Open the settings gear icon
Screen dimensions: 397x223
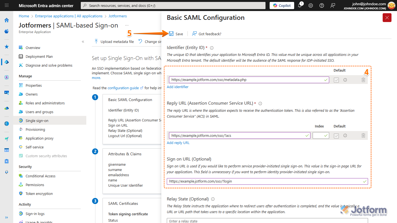point(311,6)
